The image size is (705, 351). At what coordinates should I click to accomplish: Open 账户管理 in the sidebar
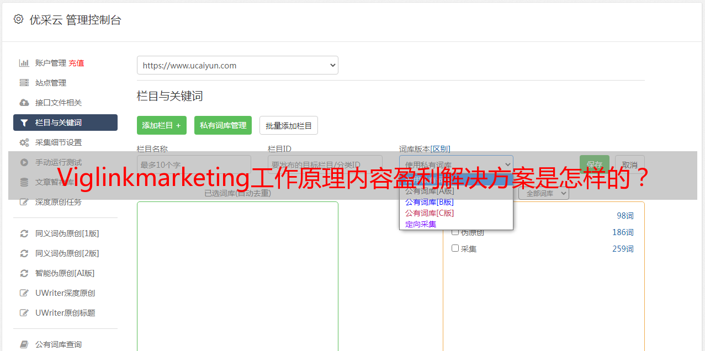pyautogui.click(x=51, y=63)
